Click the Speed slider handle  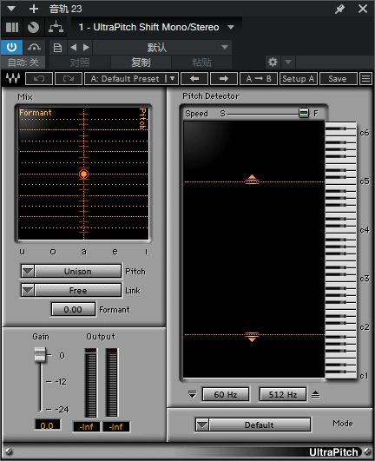point(304,113)
